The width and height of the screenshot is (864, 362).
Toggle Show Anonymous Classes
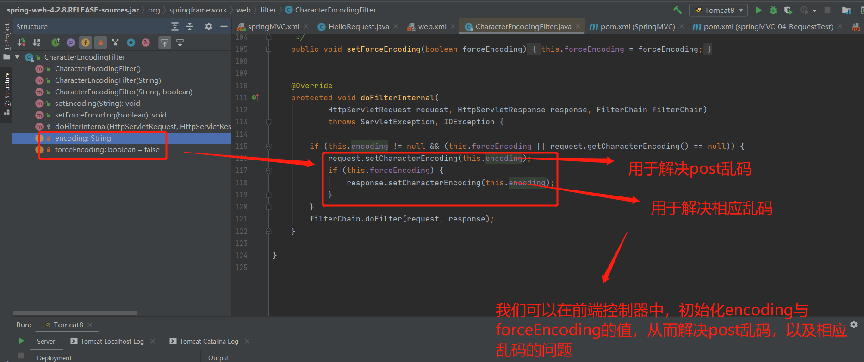[131, 43]
